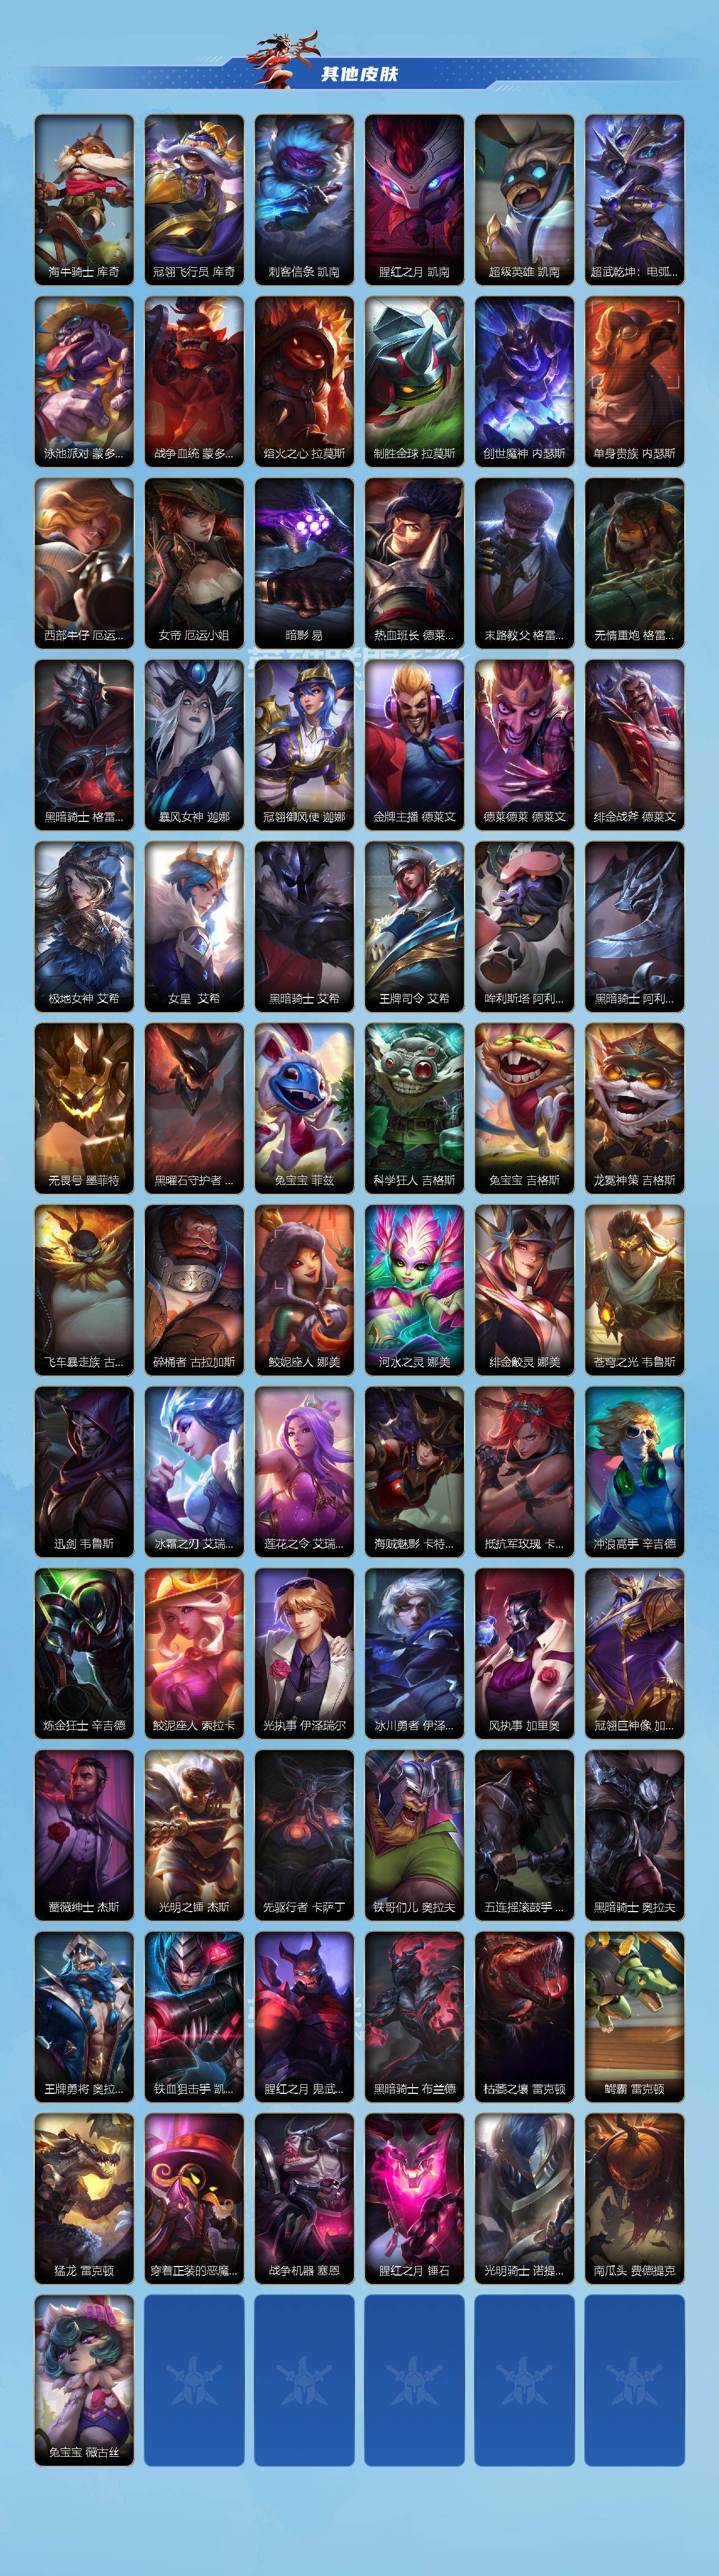Pick the 迅剑 韦鲁斯 skin card
Screen dimensions: 719x2576
click(x=84, y=1473)
